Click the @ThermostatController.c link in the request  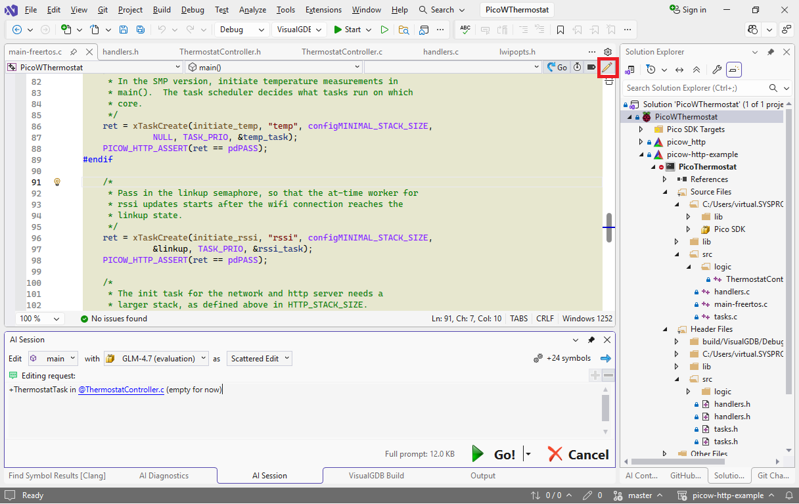click(x=121, y=390)
